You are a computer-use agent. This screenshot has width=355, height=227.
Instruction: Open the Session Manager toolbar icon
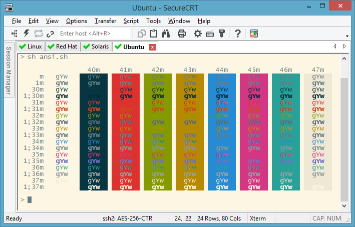point(14,33)
